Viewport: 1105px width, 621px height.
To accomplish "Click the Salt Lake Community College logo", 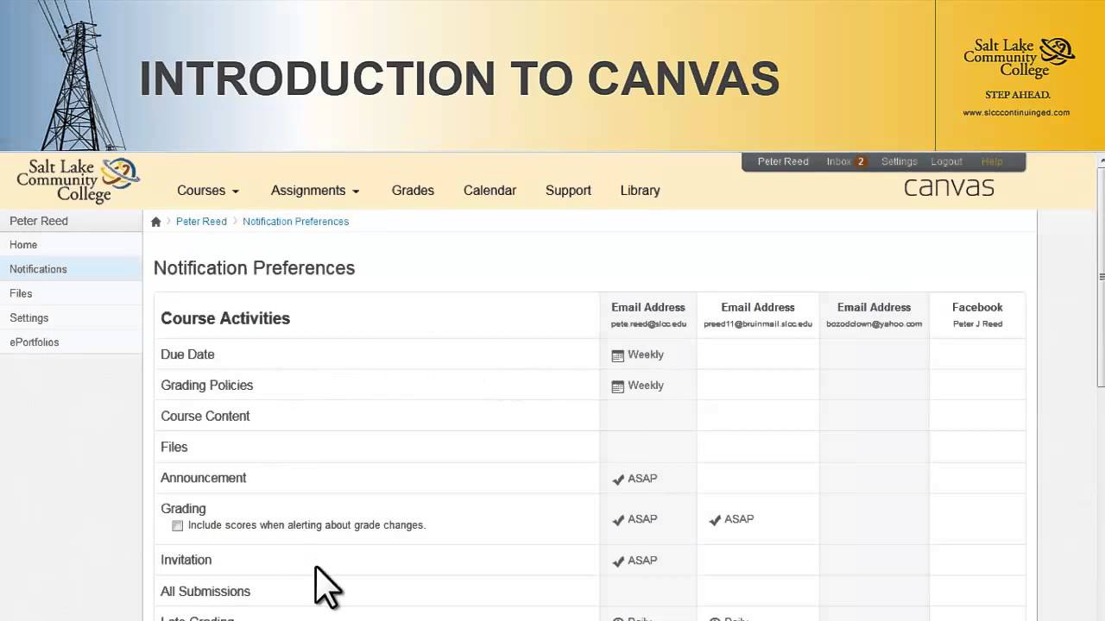I will pos(78,180).
